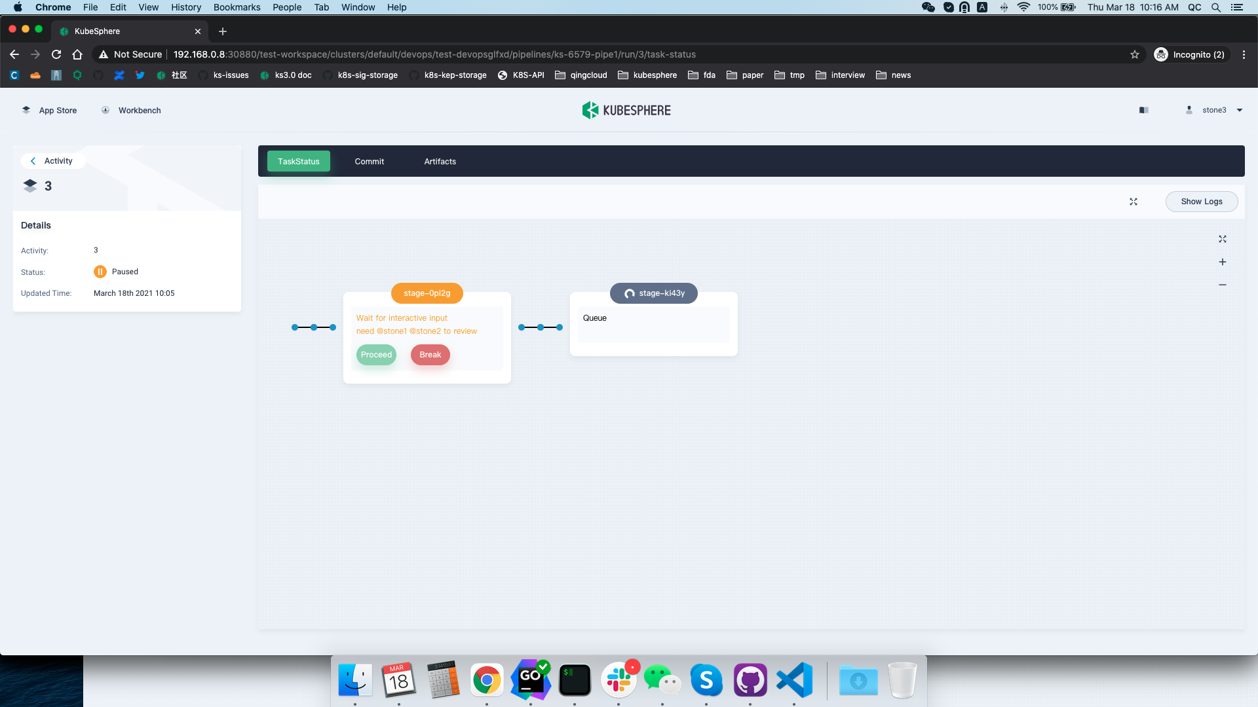Open the news bookmarks folder
The image size is (1258, 707).
(893, 75)
